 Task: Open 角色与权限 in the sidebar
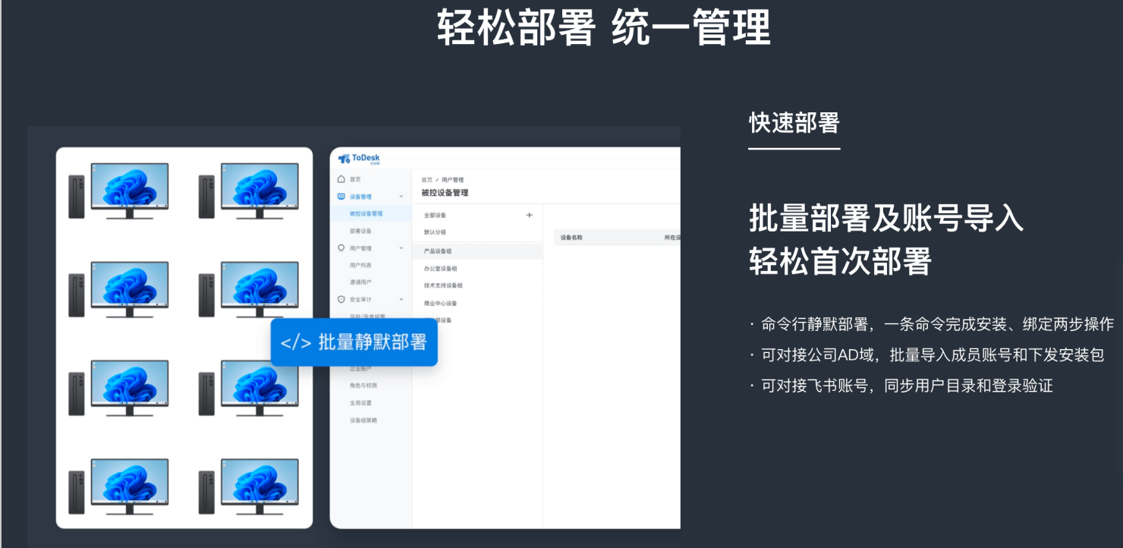click(x=363, y=386)
